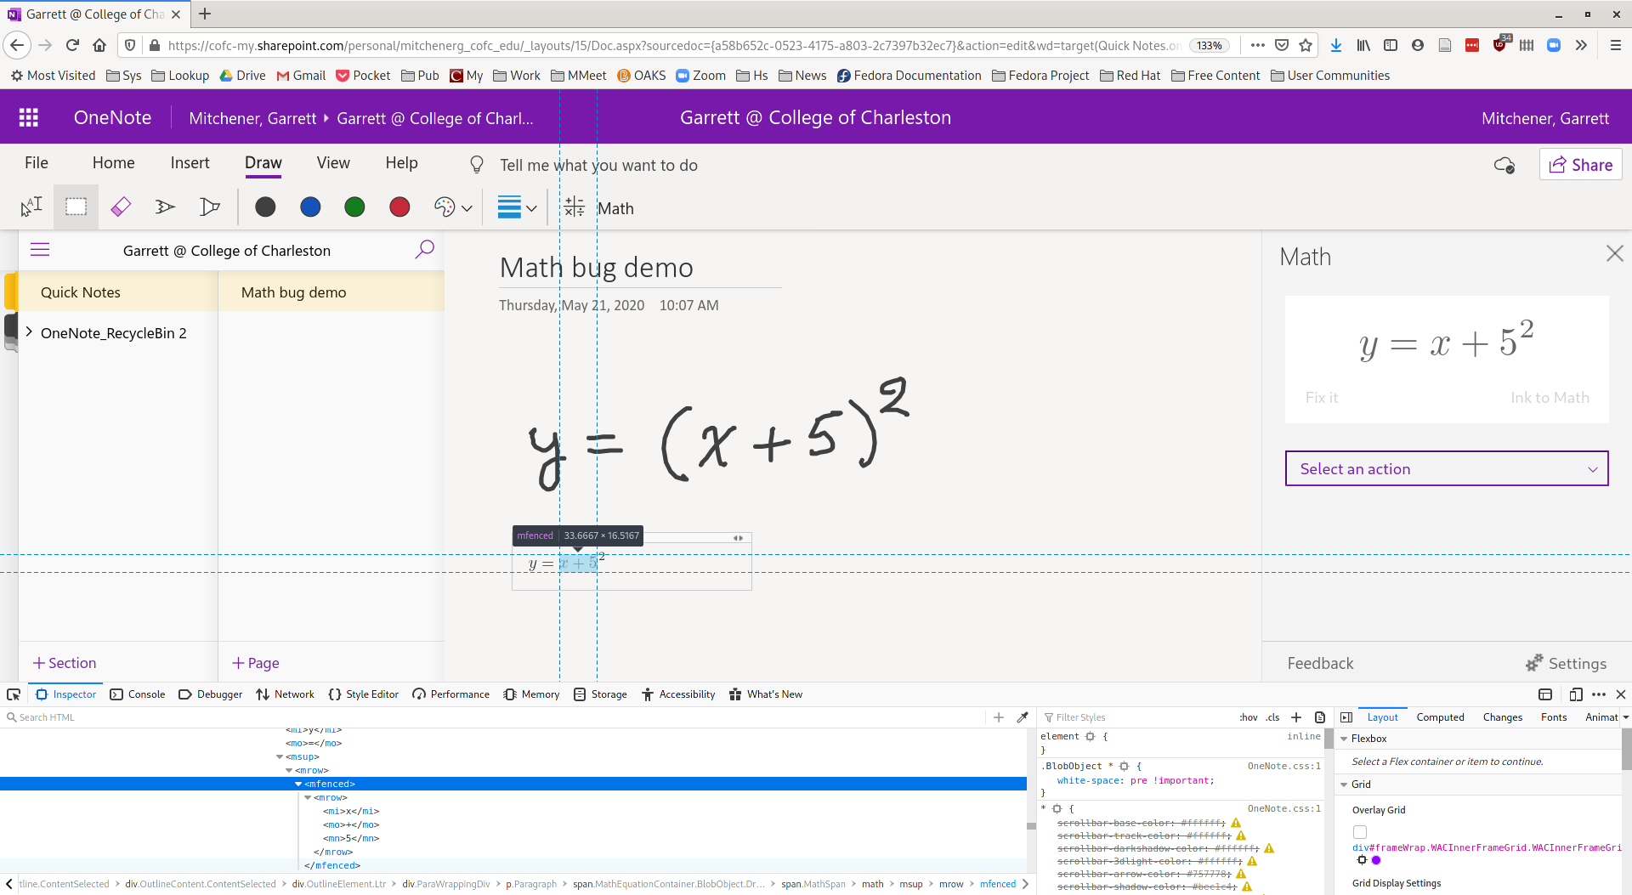Open more ink colors palette dropdown

(452, 207)
